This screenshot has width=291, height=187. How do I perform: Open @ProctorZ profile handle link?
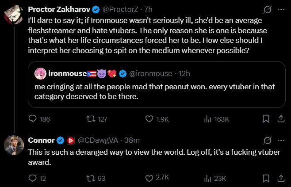pos(115,9)
